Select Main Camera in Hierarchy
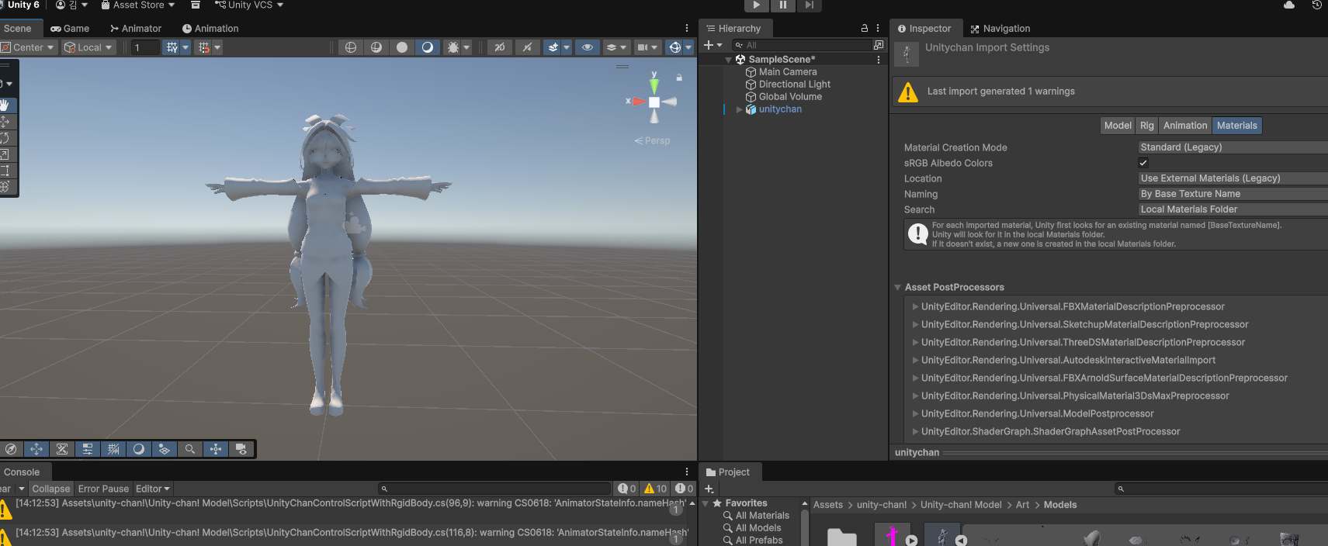The height and width of the screenshot is (546, 1328). click(x=787, y=72)
